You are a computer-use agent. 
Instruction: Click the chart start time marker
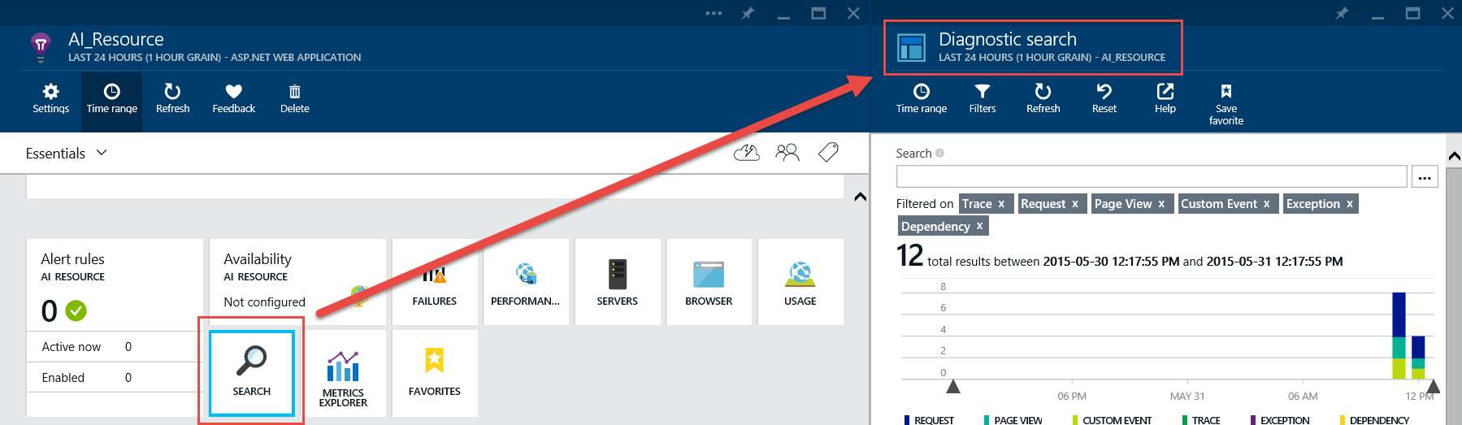pos(953,386)
